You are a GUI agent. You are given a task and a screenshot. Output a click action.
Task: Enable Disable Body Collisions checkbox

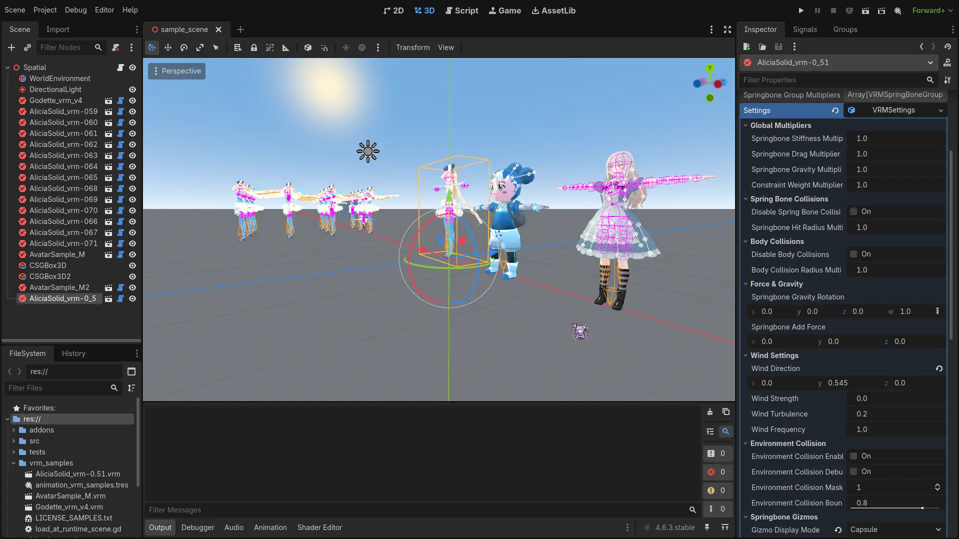[853, 254]
